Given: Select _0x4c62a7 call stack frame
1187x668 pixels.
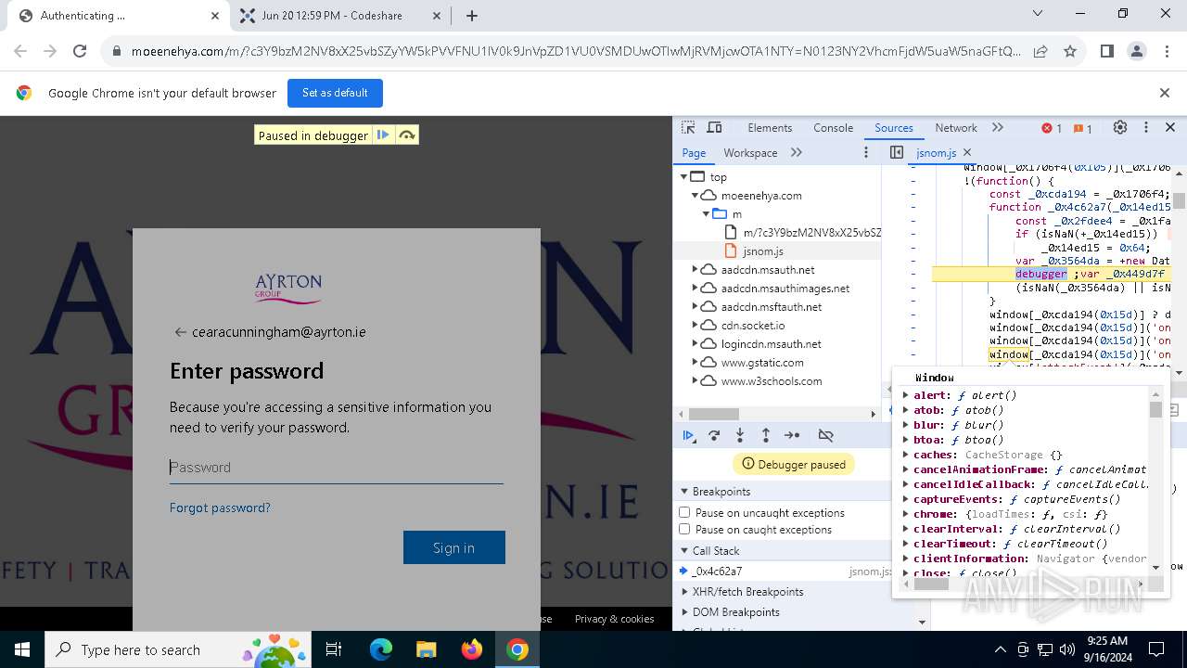Looking at the screenshot, I should pos(783,572).
